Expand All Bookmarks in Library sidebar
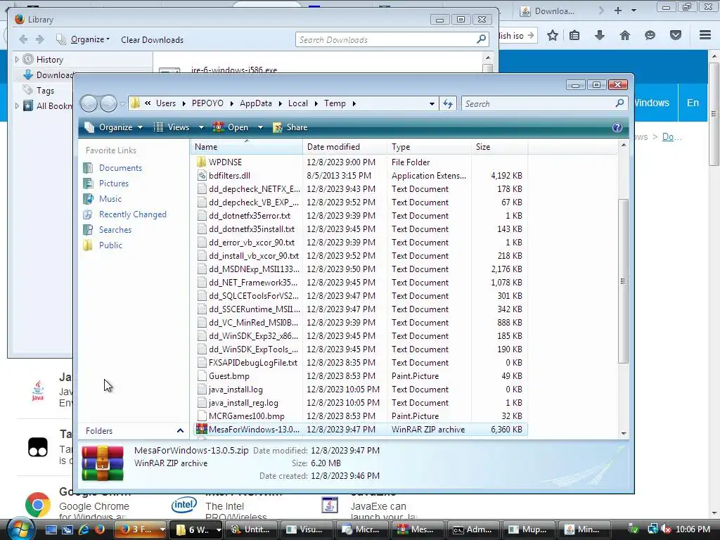720x540 pixels. tap(17, 105)
